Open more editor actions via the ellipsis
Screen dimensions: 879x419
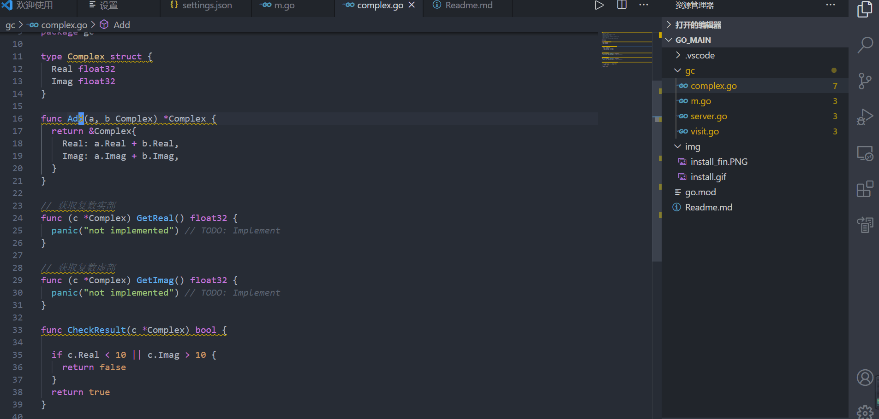643,5
